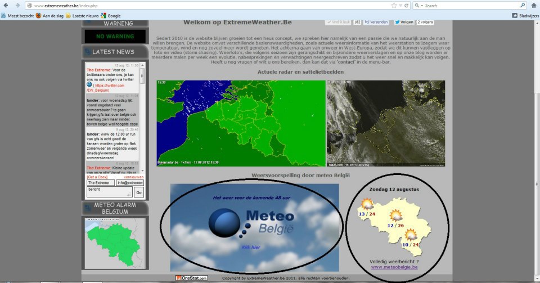Click the METEO ALARM BELGIUM panel header
Screen dimensions: 540x283
pos(115,208)
